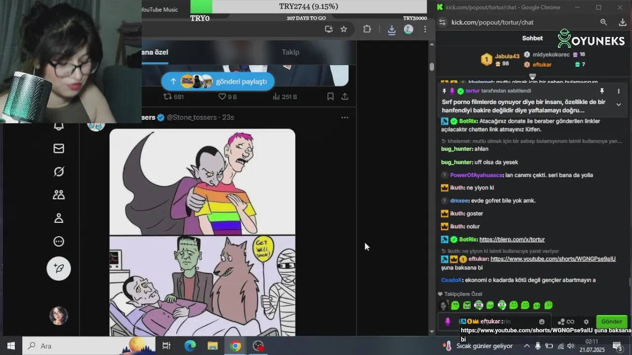Switch to Takip tab on X

290,52
